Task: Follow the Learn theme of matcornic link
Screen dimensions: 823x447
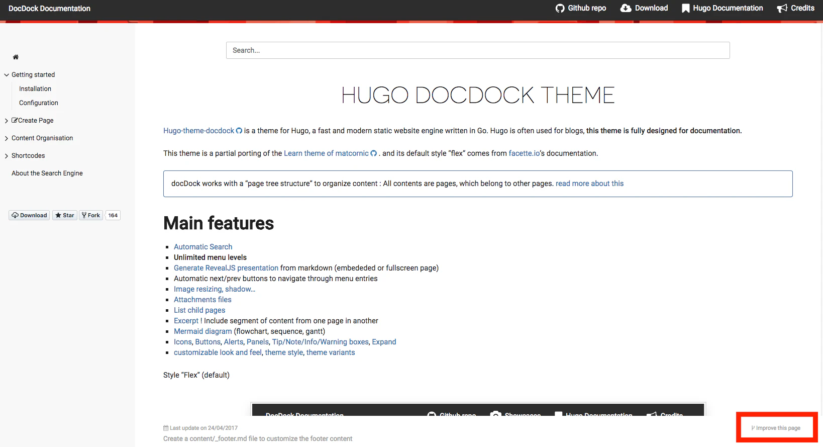Action: pyautogui.click(x=326, y=153)
